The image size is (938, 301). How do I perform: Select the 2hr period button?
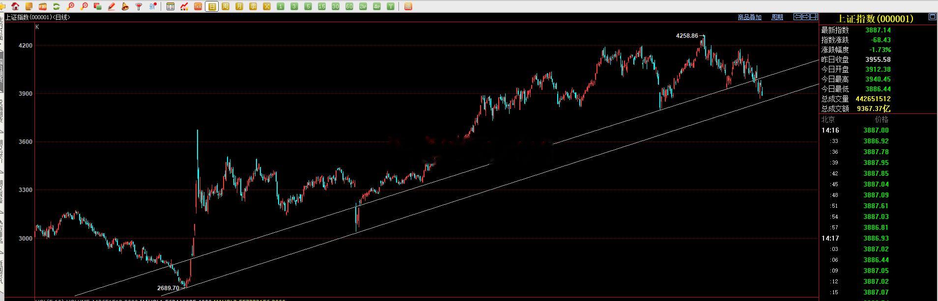tap(363, 6)
